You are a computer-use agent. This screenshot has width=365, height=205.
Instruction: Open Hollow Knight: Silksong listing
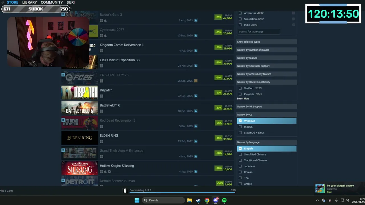point(147,168)
